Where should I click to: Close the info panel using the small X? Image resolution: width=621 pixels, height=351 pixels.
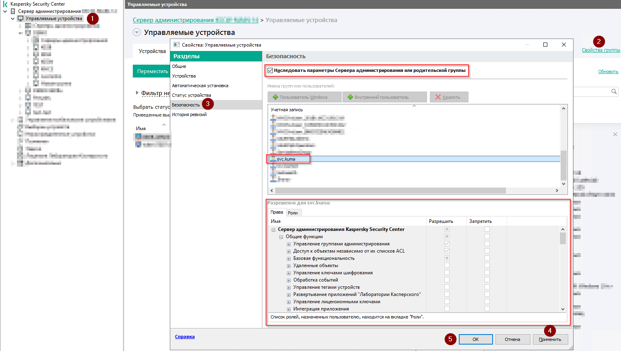[615, 134]
